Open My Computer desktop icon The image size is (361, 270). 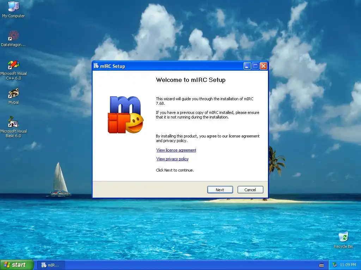click(x=13, y=9)
